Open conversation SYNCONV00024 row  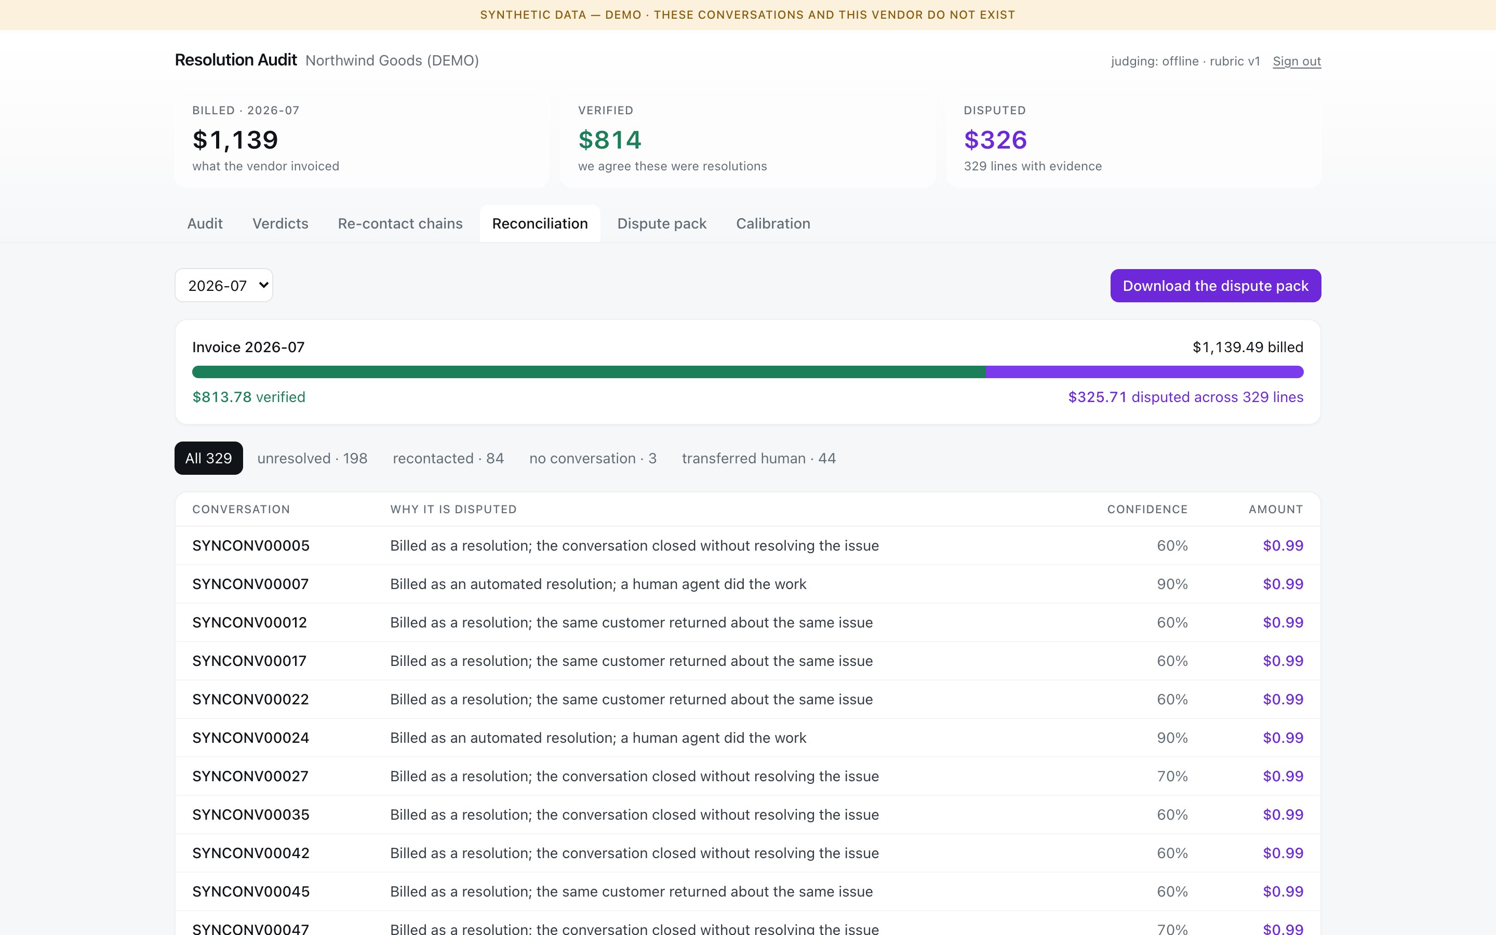747,738
